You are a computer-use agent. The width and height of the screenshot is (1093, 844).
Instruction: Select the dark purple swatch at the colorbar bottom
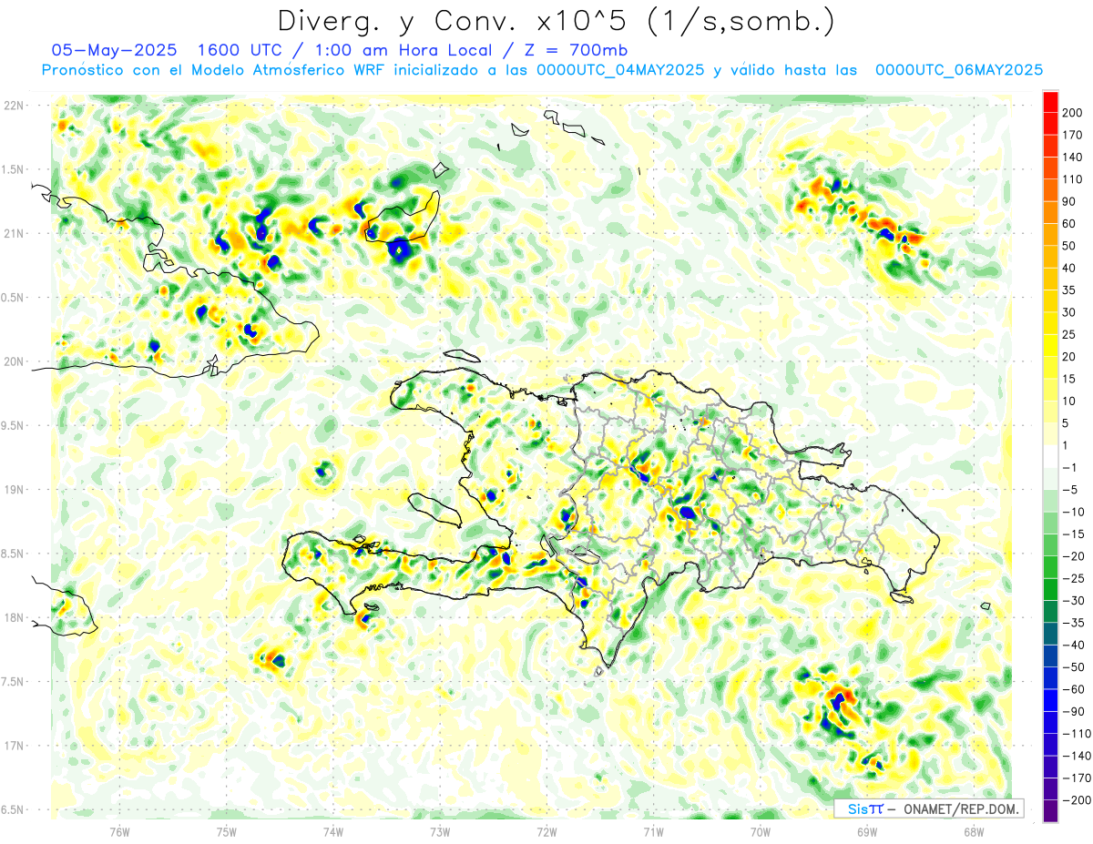click(1050, 811)
